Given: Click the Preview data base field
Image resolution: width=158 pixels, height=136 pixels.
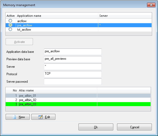Looking at the screenshot, I should tap(73, 59).
